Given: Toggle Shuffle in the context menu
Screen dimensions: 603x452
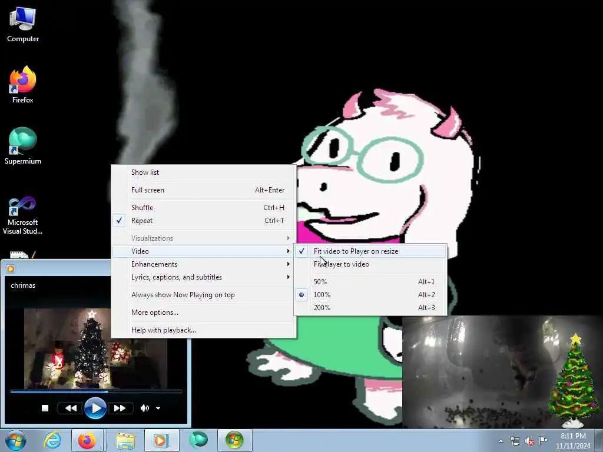Looking at the screenshot, I should point(204,208).
